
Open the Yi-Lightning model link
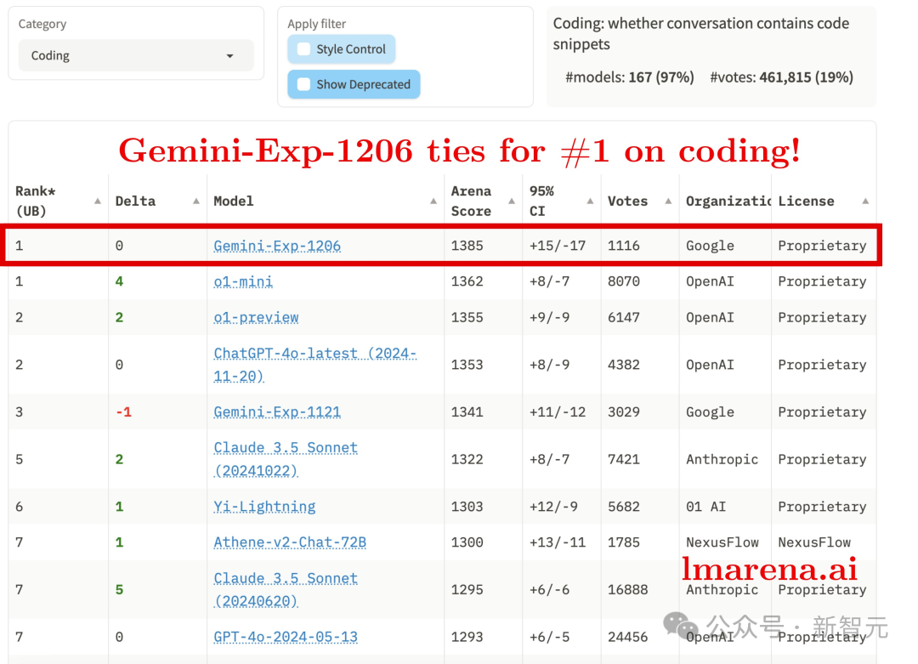(264, 507)
